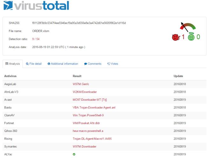Switch to the File detail tab
The height and width of the screenshot is (158, 209).
pos(34,64)
